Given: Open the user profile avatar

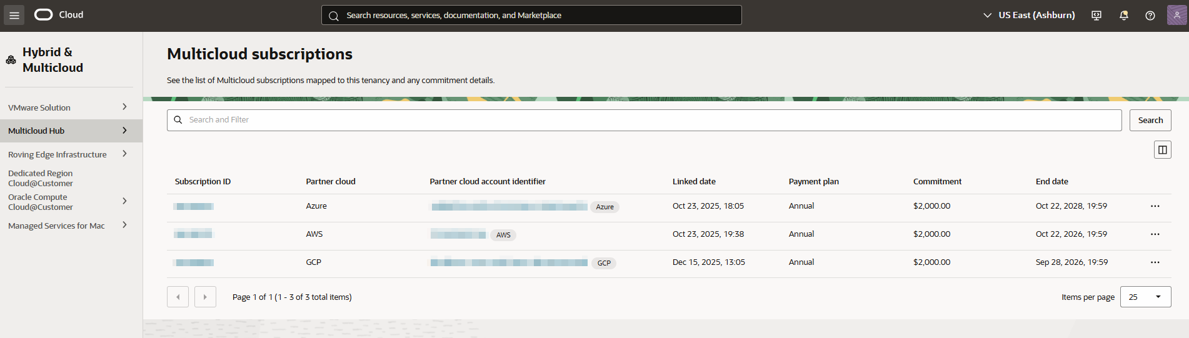Looking at the screenshot, I should pos(1176,15).
